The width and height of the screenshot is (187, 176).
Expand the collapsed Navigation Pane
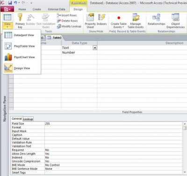pyautogui.click(x=5, y=108)
